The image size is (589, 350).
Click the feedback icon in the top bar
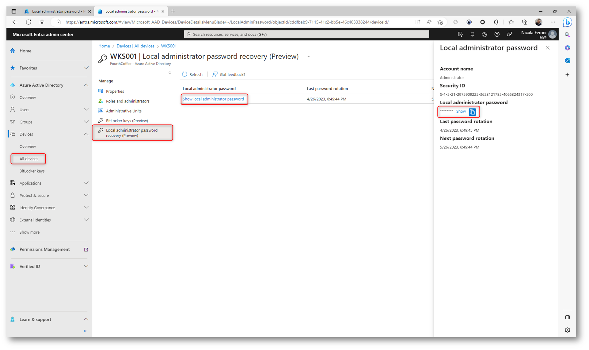click(509, 35)
